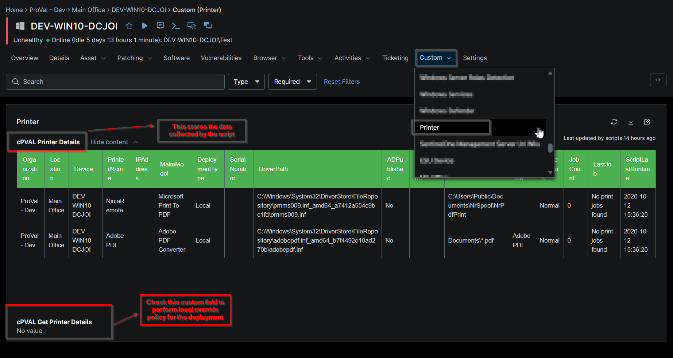Click the remote monitor connect icon
Viewport: 673px width, 358px height.
192,26
